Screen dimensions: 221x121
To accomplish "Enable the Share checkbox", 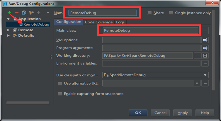I will [149, 13].
